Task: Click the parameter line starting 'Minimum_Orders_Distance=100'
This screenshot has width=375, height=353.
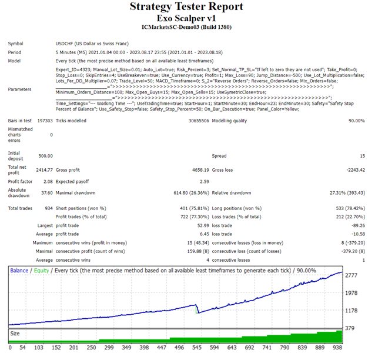Action: click(x=161, y=92)
